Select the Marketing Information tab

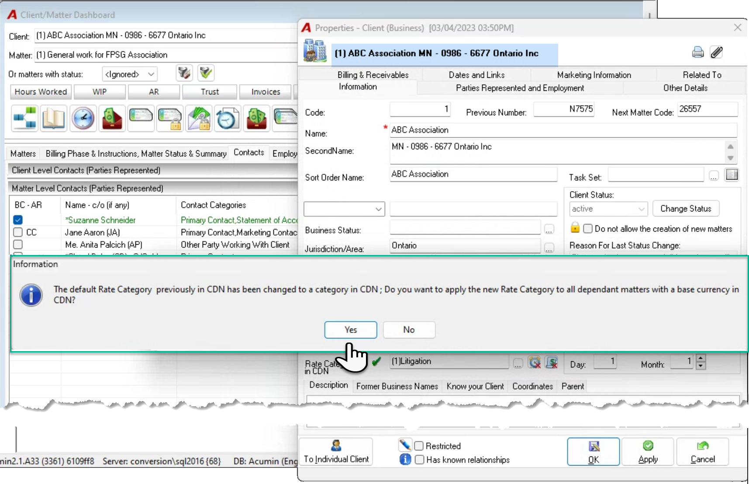tap(594, 75)
